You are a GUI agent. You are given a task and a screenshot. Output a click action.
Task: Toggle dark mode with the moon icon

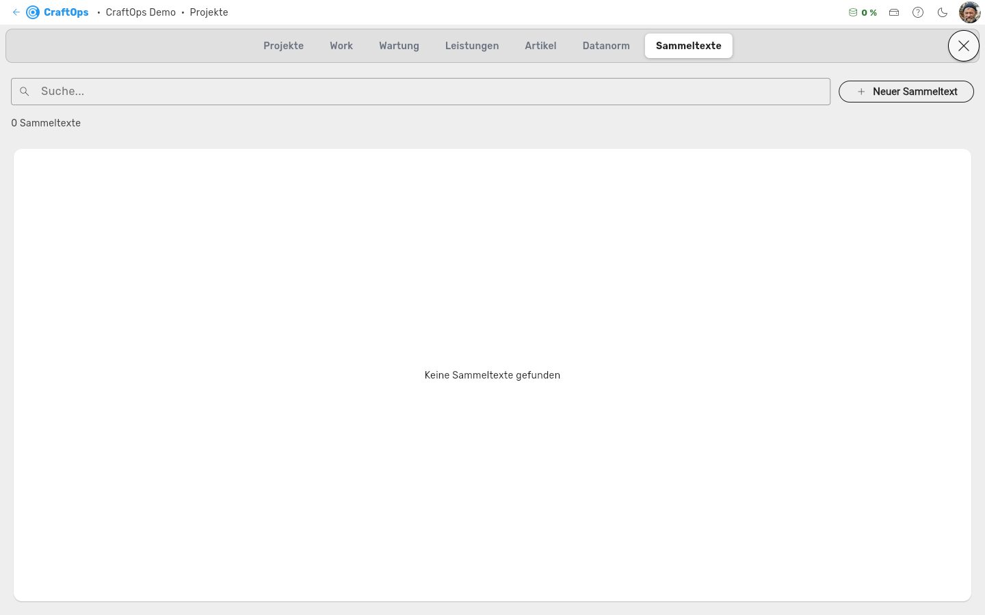943,12
